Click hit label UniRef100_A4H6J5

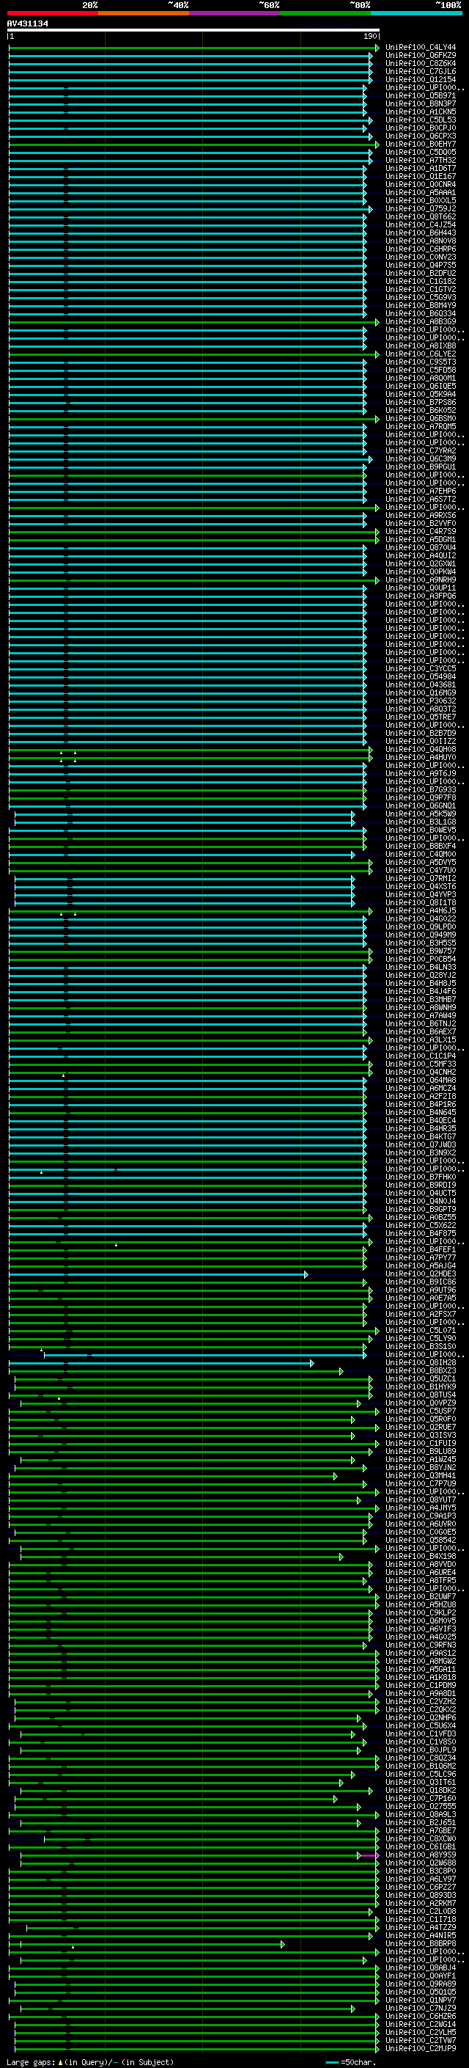[x=421, y=910]
